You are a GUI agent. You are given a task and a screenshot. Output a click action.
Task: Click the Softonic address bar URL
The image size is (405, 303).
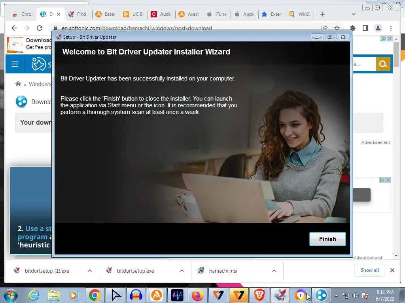point(136,28)
